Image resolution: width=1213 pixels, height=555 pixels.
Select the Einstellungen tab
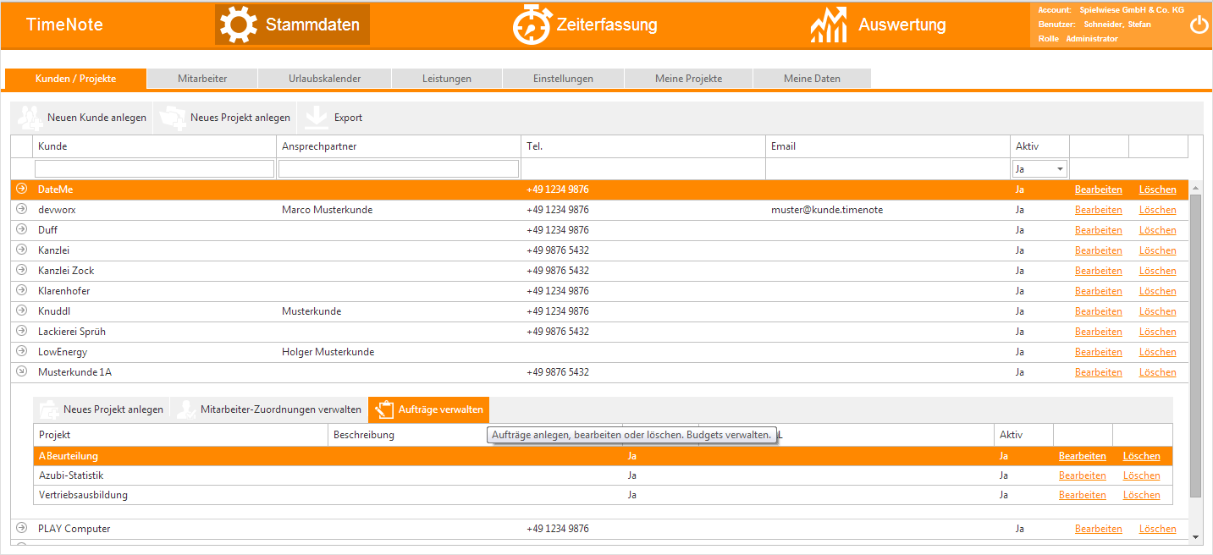click(x=563, y=79)
